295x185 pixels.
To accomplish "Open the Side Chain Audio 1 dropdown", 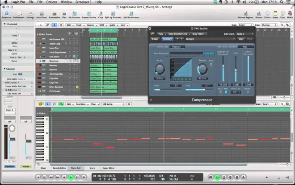I will coord(244,34).
